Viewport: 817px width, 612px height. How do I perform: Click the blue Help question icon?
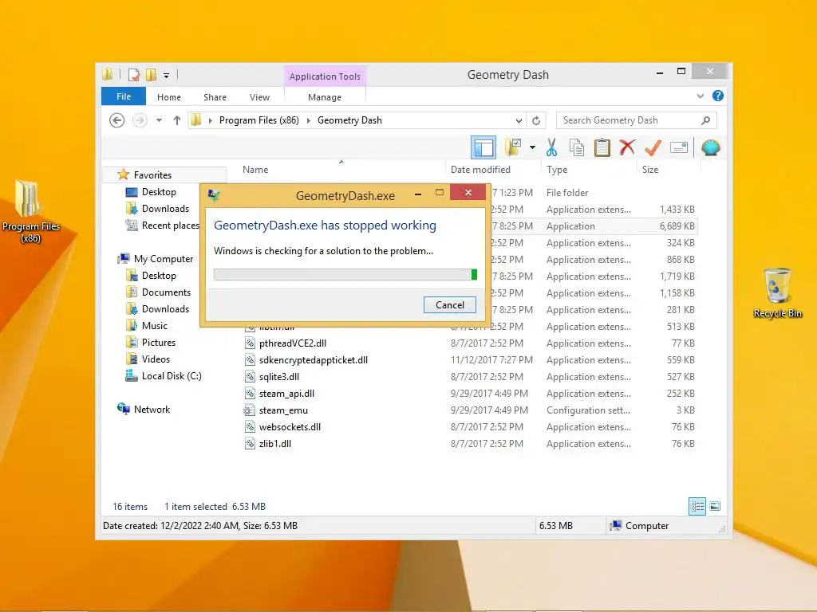pyautogui.click(x=718, y=96)
